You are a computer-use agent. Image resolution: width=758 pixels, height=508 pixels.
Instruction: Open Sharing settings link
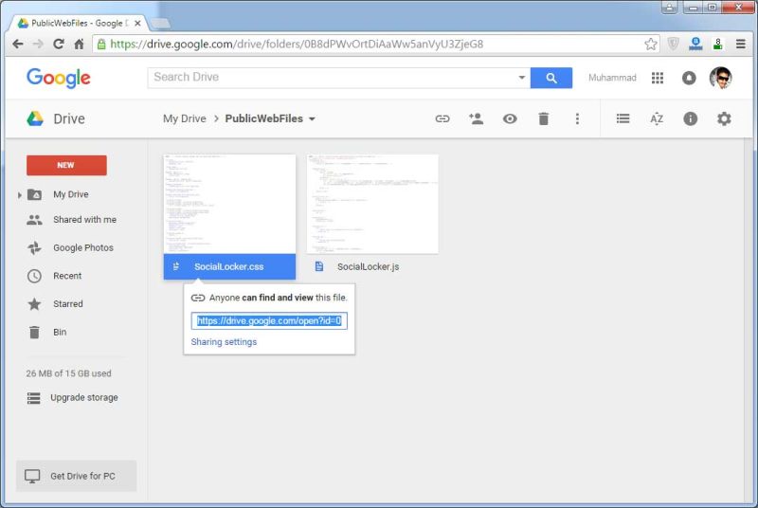pyautogui.click(x=224, y=342)
